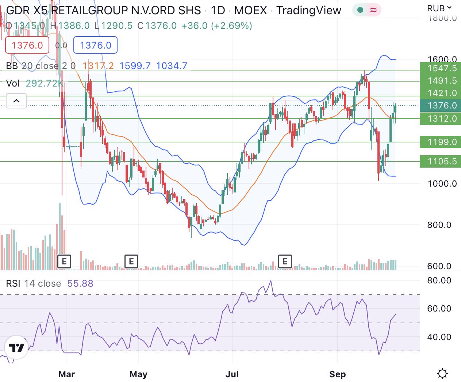
Task: Select the RSI 14 close legend
Action: coord(33,283)
